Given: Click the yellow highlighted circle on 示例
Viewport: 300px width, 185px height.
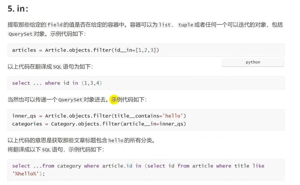Looking at the screenshot, I should [x=114, y=100].
